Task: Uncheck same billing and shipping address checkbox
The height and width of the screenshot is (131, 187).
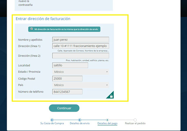Action: 32,29
